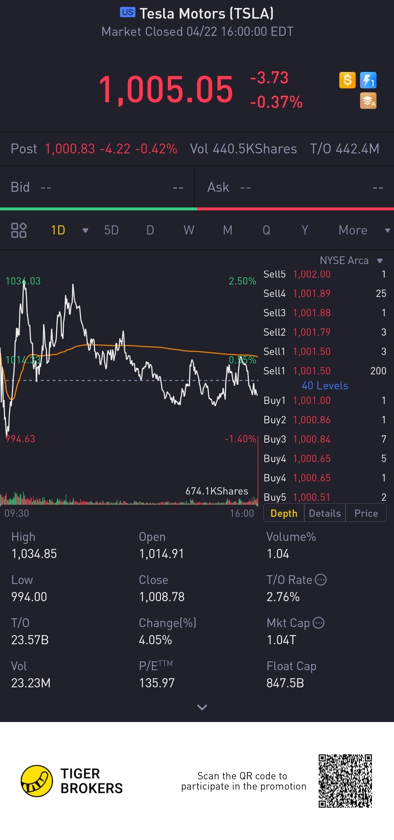Select the 1D chart period
This screenshot has width=394, height=840.
58,230
